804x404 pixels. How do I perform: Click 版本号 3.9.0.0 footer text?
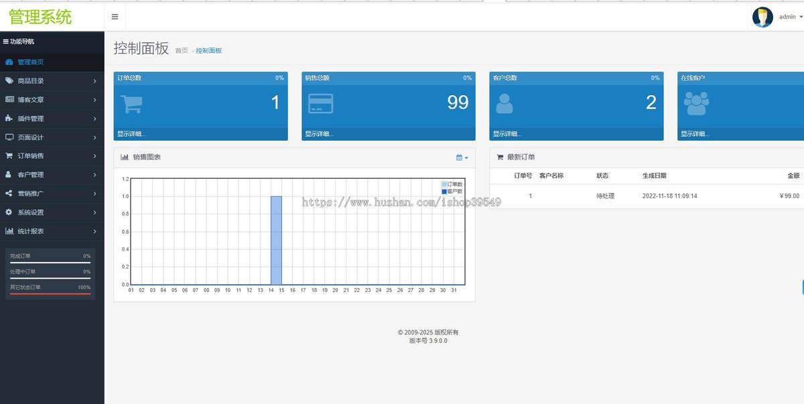(x=428, y=340)
